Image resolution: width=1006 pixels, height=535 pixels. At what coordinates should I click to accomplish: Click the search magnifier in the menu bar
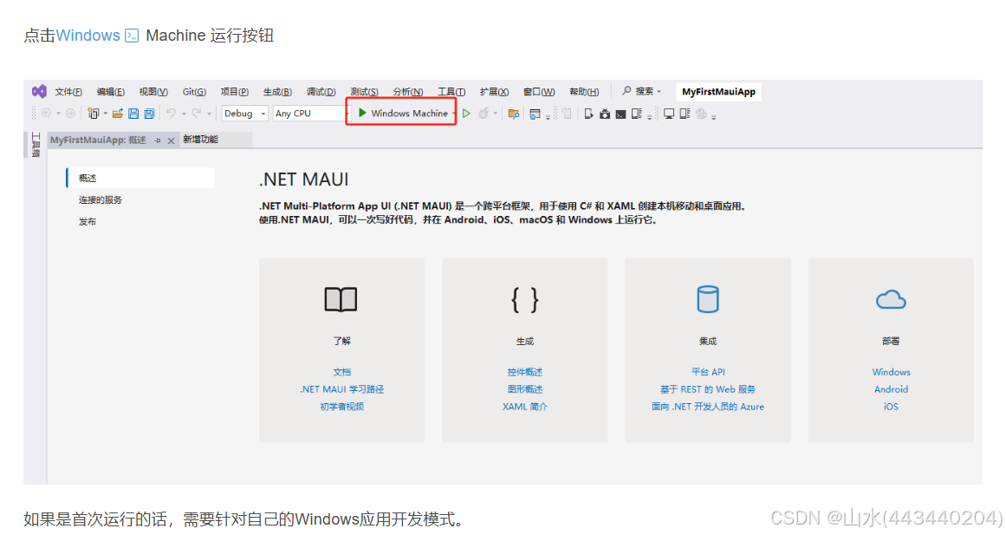coord(626,91)
